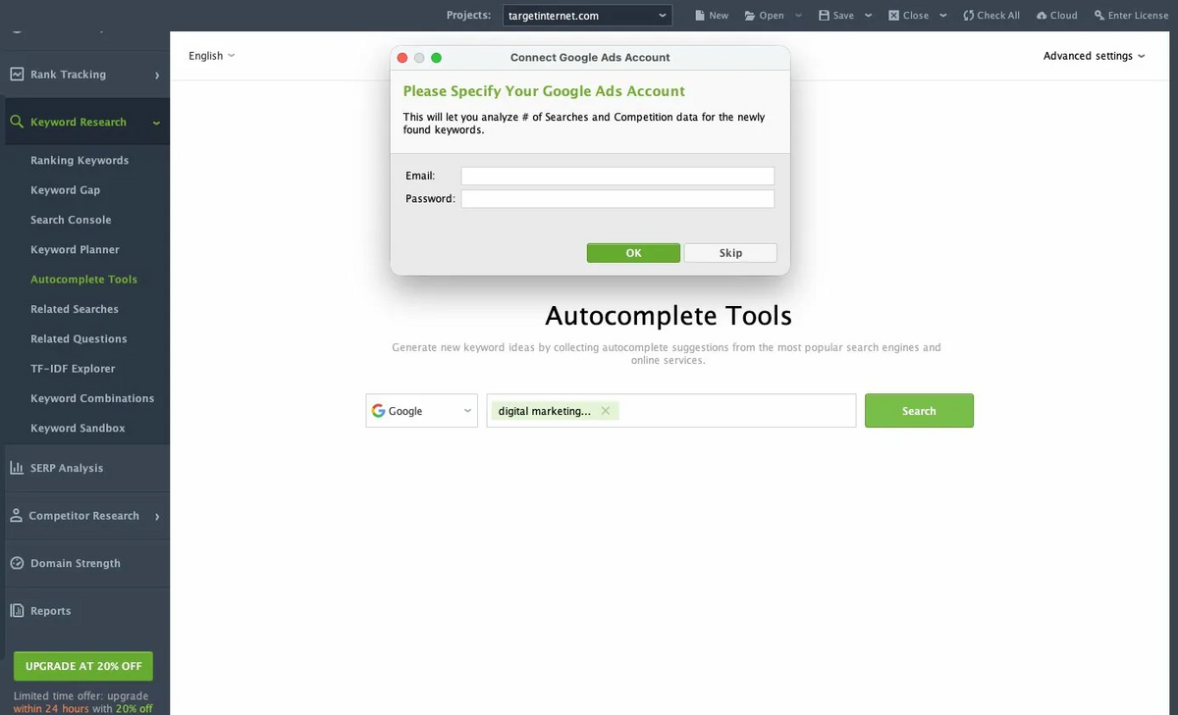Close the Connect Google Ads Account dialog
Image resolution: width=1178 pixels, height=715 pixels.
click(402, 58)
